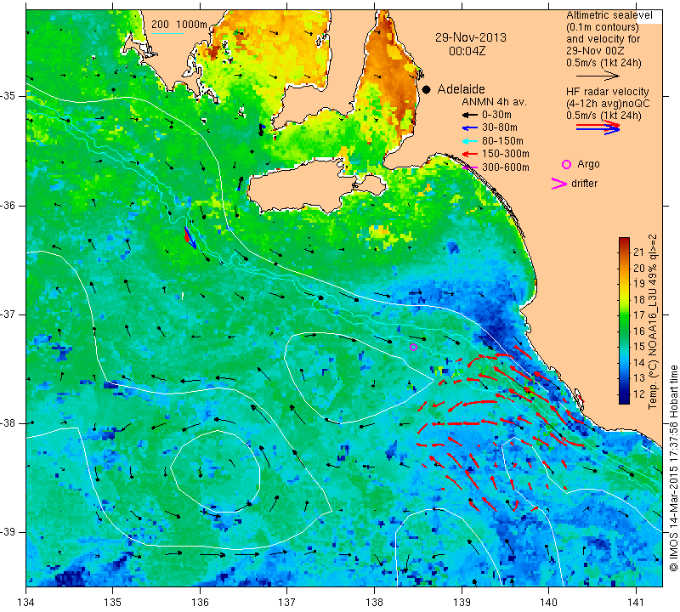
Task: Click the -37 latitude axis label
Action: click(x=10, y=314)
